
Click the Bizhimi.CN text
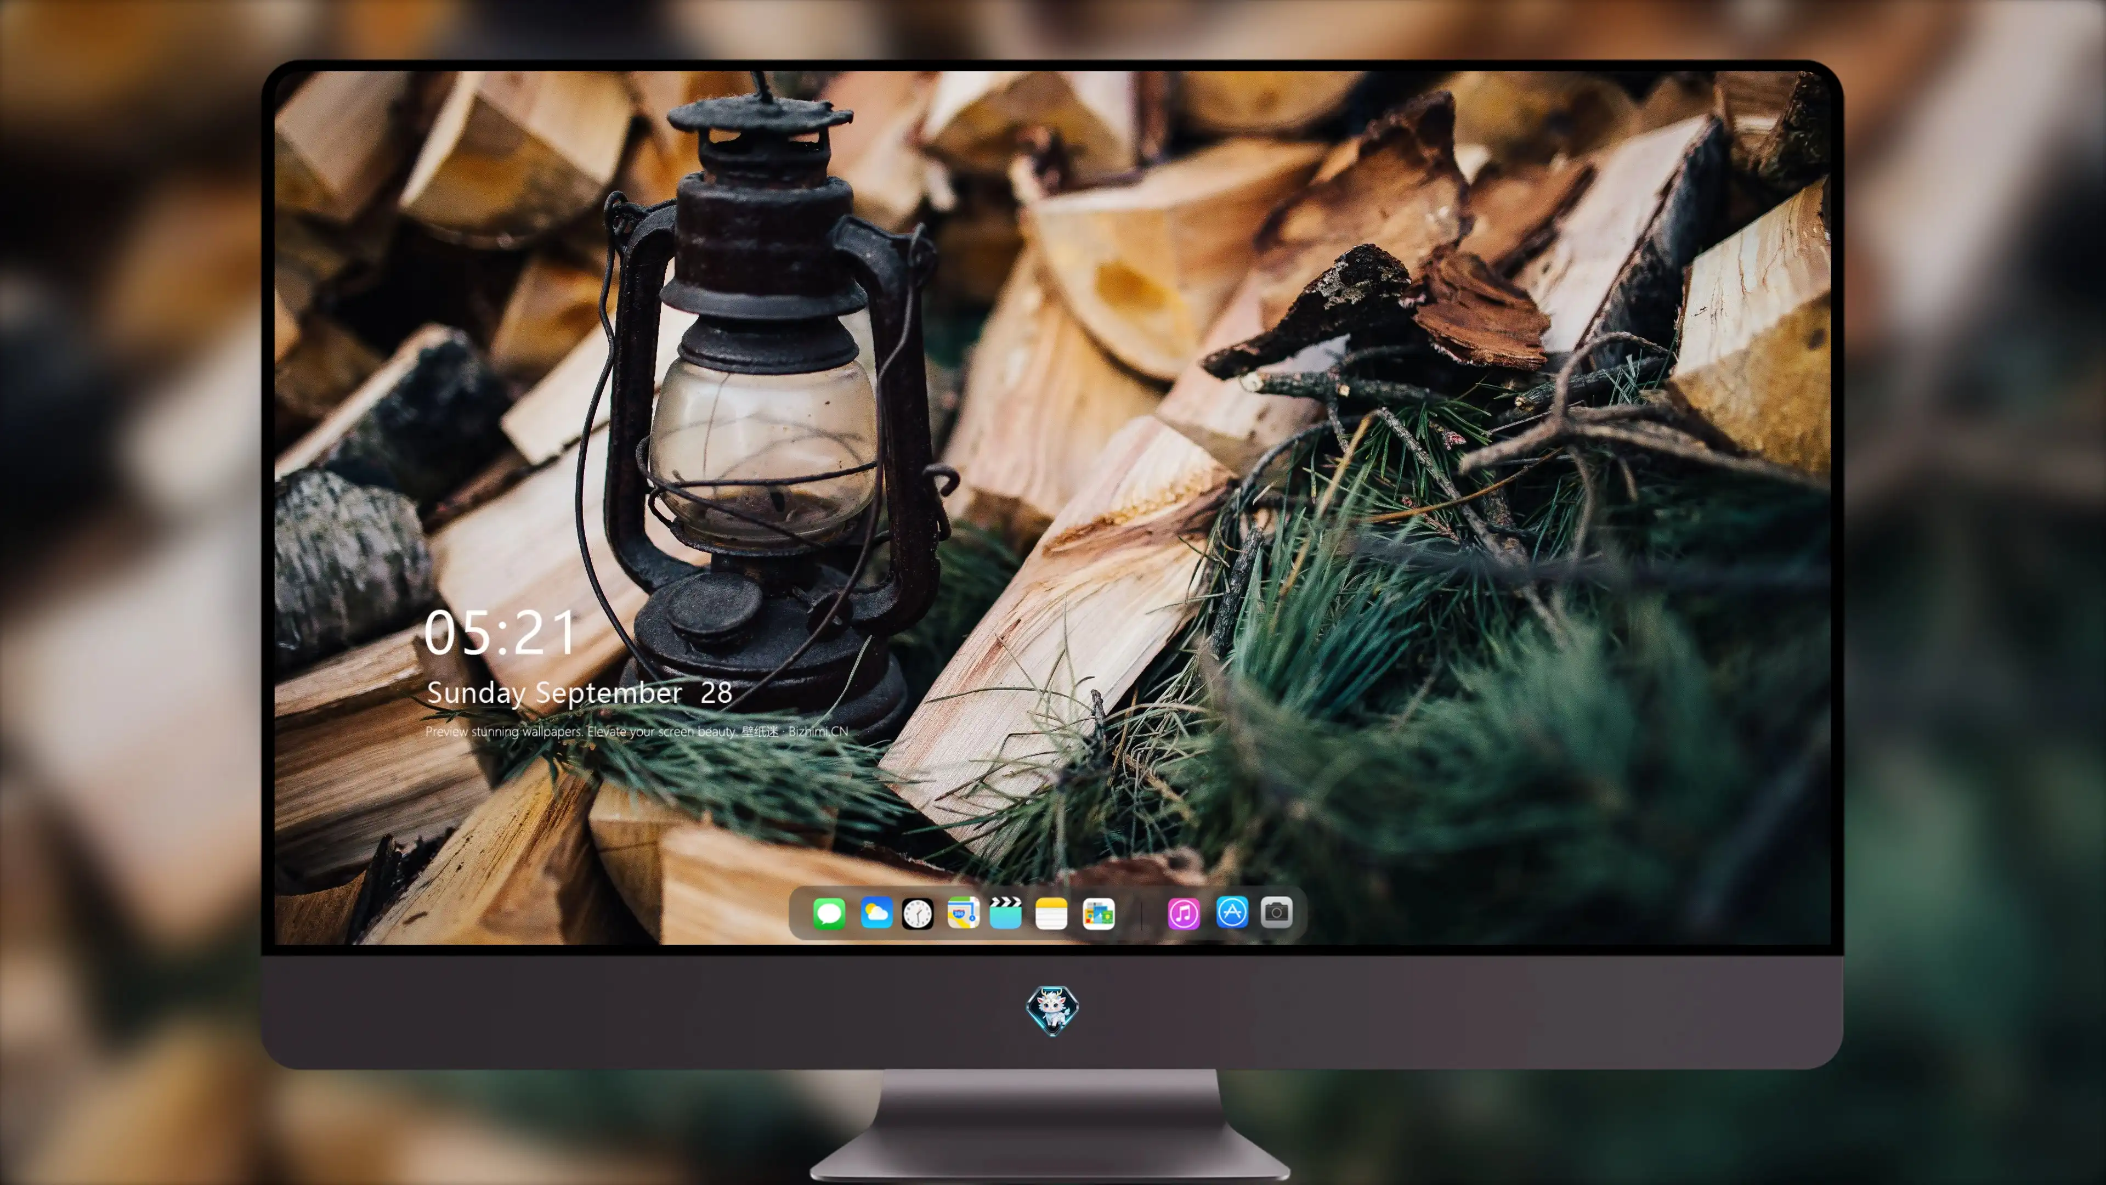pyautogui.click(x=818, y=731)
